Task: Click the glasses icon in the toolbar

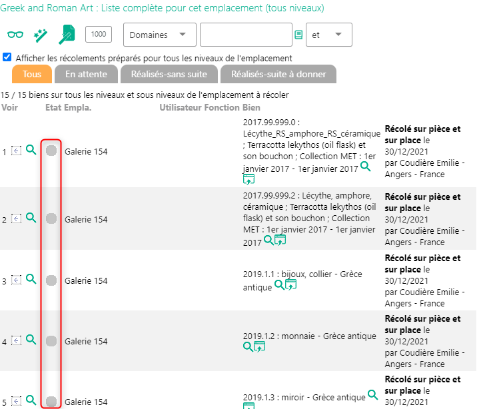Action: (x=15, y=34)
